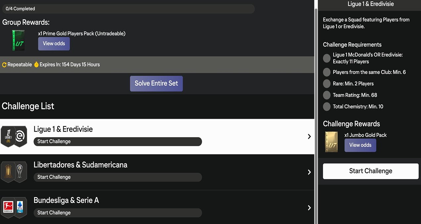The width and height of the screenshot is (421, 224).
Task: Expand the Bundesliga & Serie A row chevron
Action: pyautogui.click(x=309, y=208)
